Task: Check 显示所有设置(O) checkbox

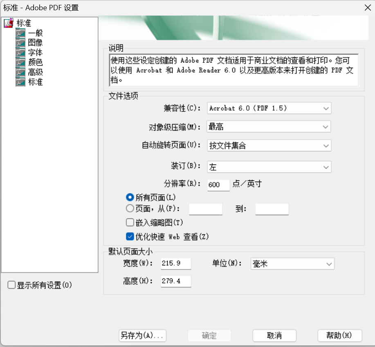Action: point(11,285)
